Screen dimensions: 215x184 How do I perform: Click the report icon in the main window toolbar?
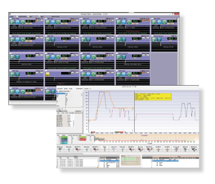39,17
